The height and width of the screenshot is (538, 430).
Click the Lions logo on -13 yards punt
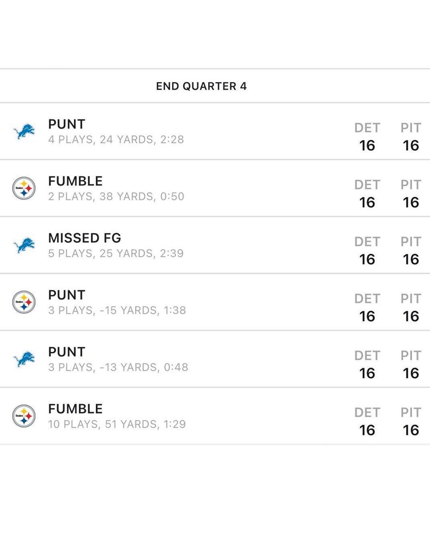click(x=24, y=359)
